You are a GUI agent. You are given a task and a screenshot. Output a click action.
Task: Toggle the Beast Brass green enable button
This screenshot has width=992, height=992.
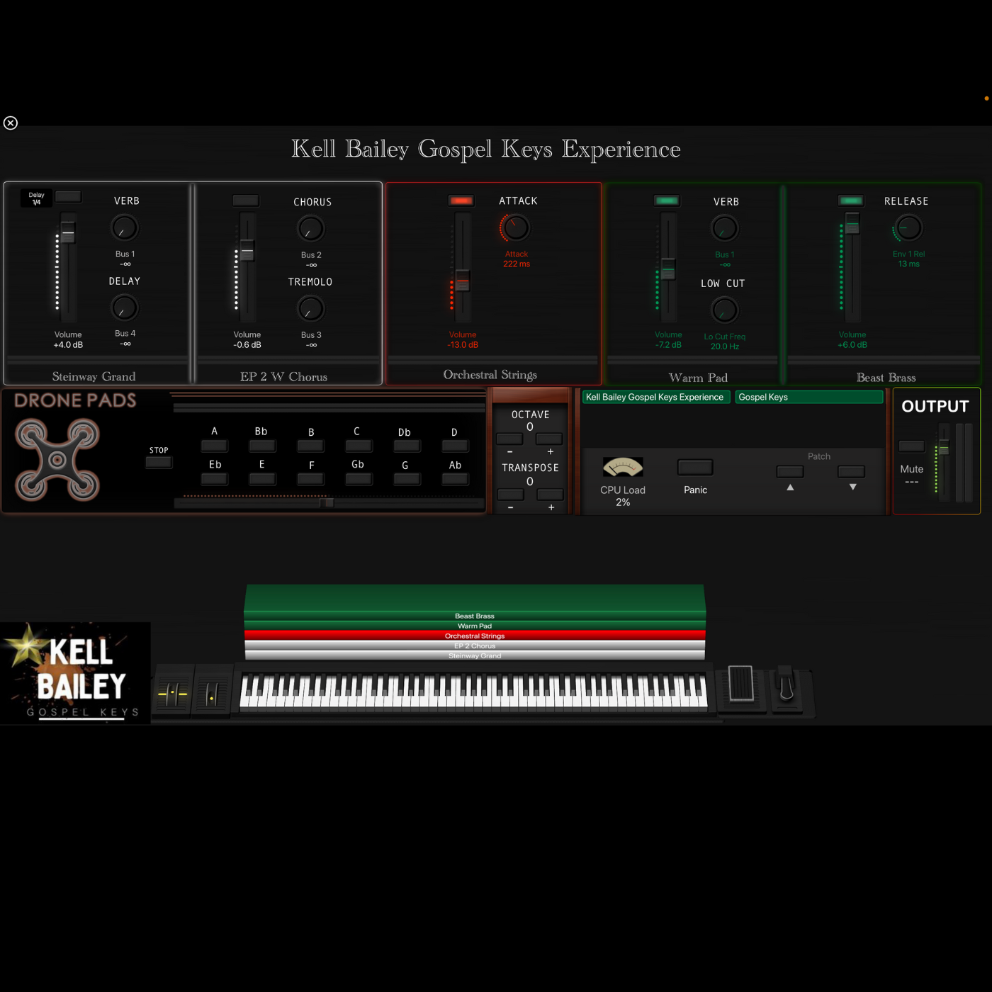click(x=850, y=201)
